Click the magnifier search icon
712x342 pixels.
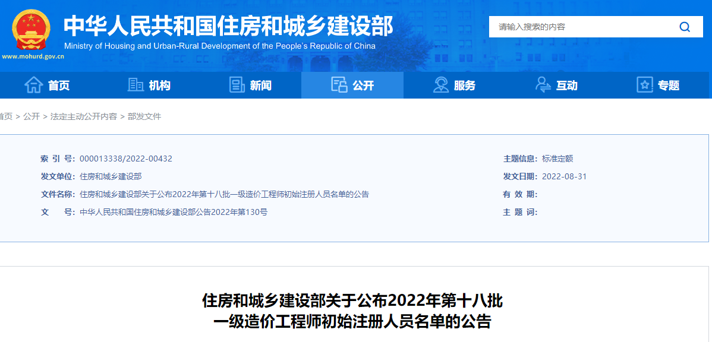(x=685, y=27)
